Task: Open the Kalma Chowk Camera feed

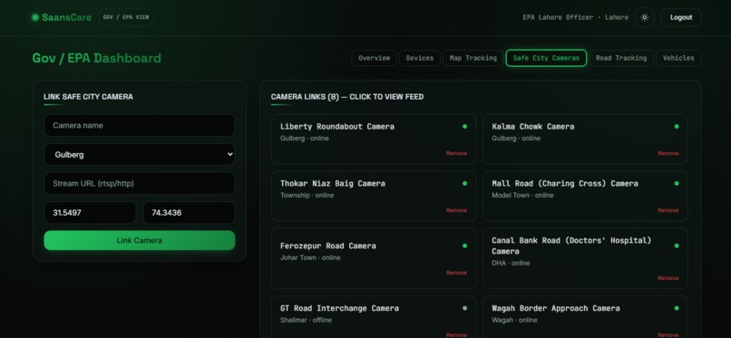Action: (585, 140)
